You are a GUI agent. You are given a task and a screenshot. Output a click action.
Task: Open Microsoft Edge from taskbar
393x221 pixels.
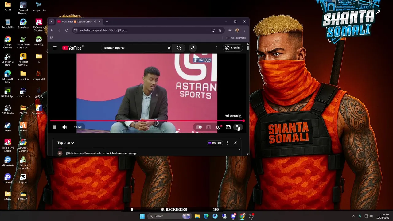[206, 216]
